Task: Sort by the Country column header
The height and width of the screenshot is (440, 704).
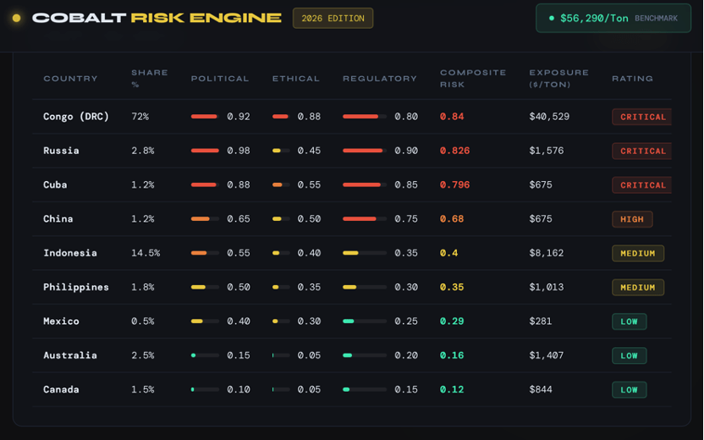Action: pos(70,79)
